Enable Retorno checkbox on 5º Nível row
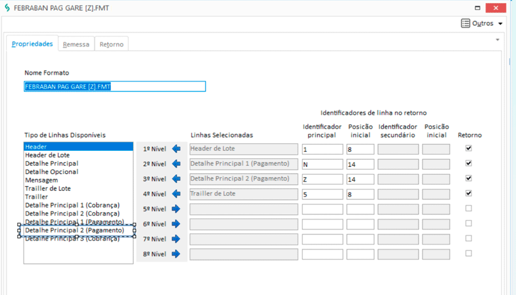Viewport: 516px width, 295px height. click(469, 208)
